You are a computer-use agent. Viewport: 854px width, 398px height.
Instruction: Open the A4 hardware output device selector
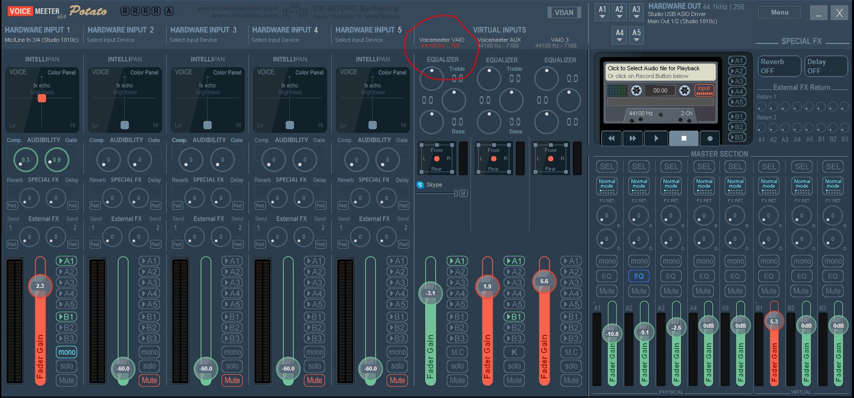619,36
